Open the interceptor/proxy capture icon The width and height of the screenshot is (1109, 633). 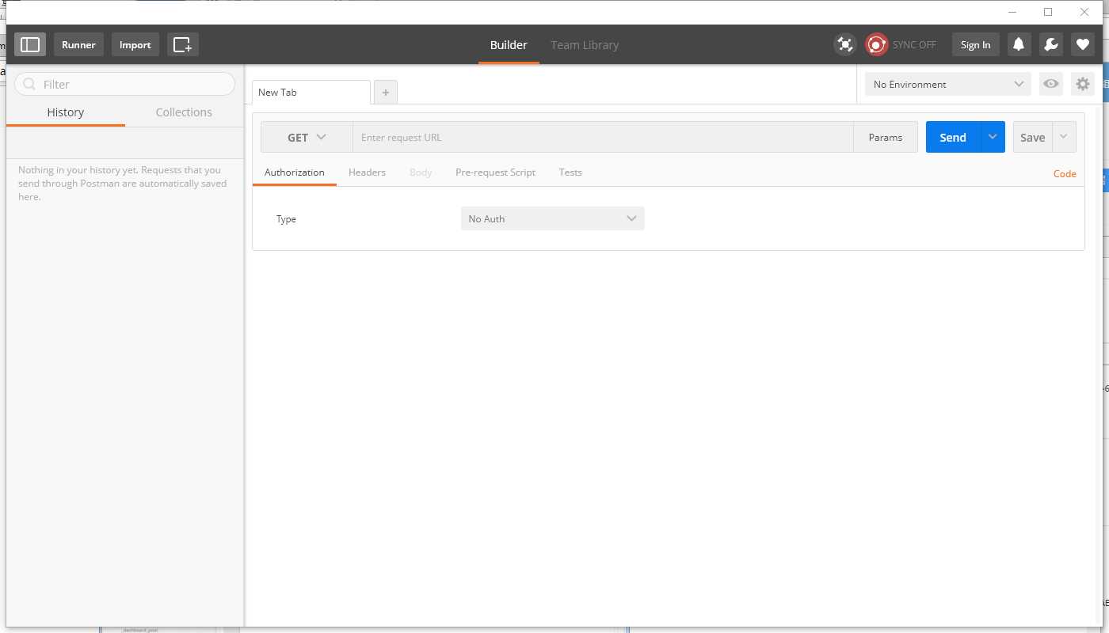(845, 44)
